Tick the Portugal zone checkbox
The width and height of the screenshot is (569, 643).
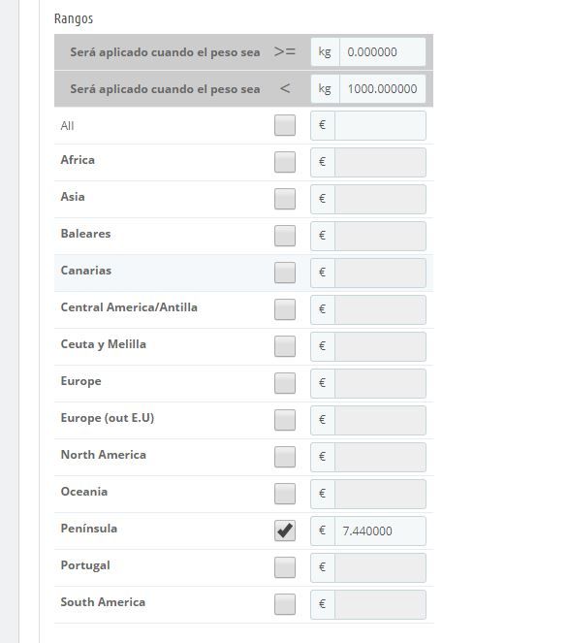point(285,567)
